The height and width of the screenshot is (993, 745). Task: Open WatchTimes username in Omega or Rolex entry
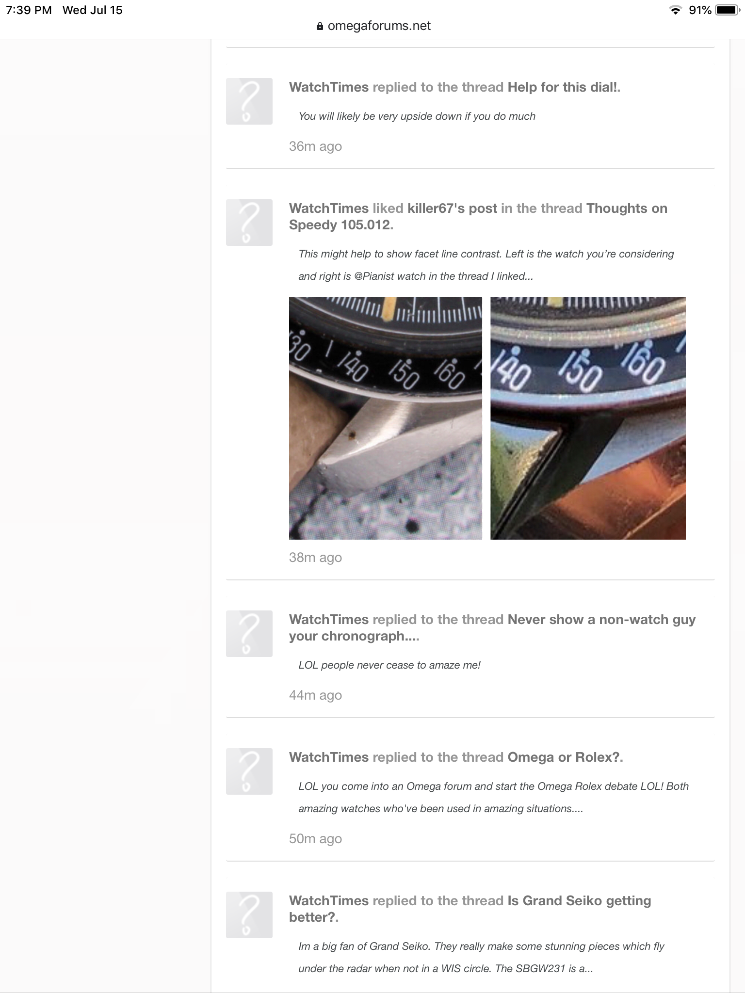(x=329, y=757)
